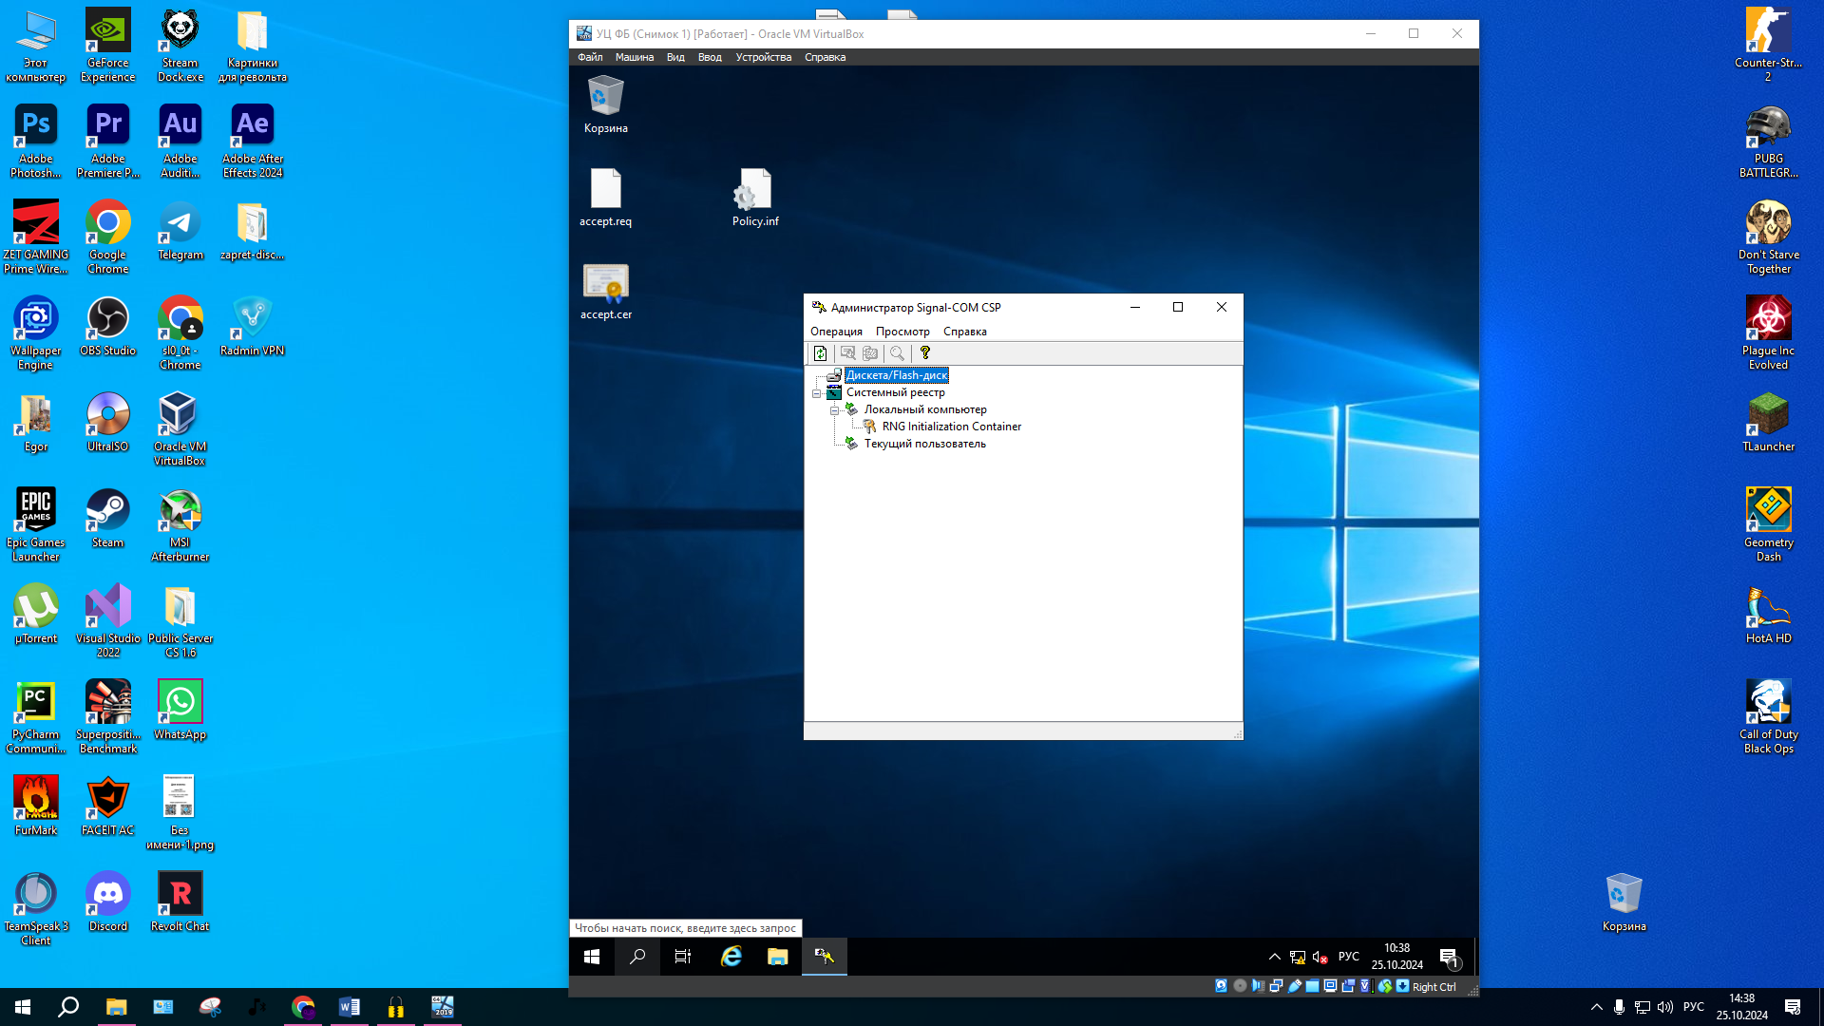Click the guest muted volume tray icon
Viewport: 1824px width, 1026px height.
[1320, 958]
